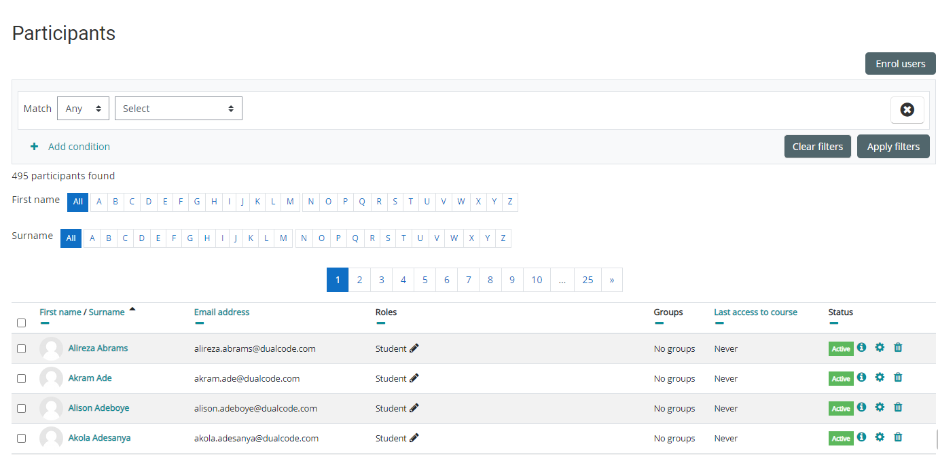Click the trash icon for Alireza Abrams
Image resolution: width=938 pixels, height=455 pixels.
click(898, 348)
